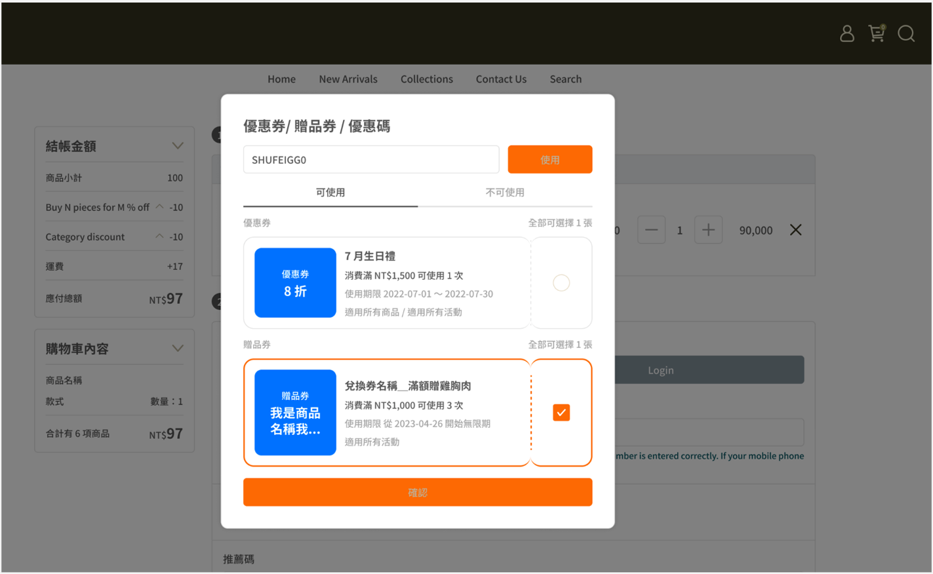Click the blue 優惠券 8 折 badge
Screen dimensions: 933x574
pyautogui.click(x=295, y=283)
